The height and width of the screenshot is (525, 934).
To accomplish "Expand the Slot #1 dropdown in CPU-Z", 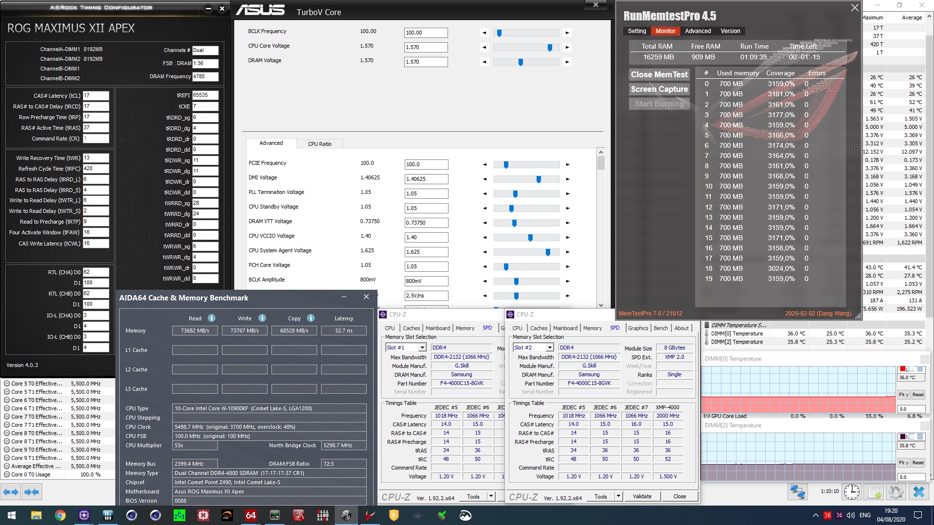I will (x=422, y=348).
